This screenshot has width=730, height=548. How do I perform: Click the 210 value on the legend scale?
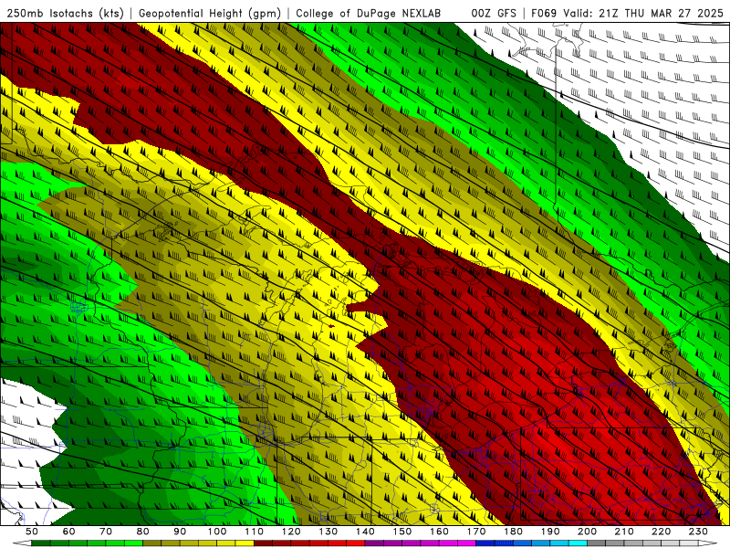[x=624, y=532]
